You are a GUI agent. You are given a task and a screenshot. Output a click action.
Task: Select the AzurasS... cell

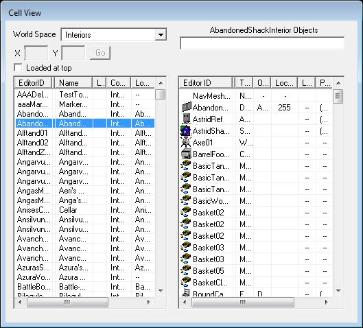coord(84,268)
